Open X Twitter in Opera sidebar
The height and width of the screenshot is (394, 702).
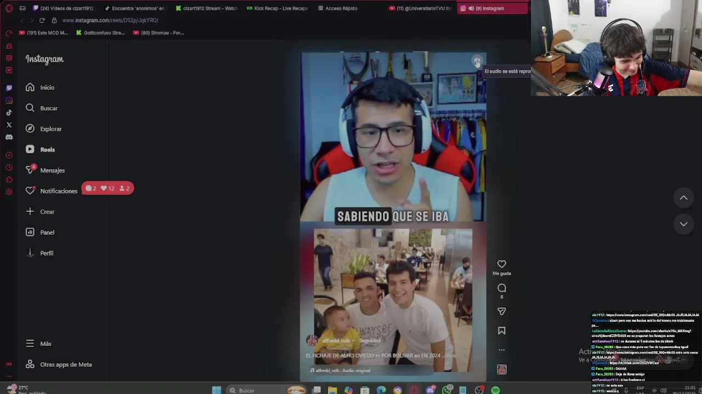(x=9, y=125)
